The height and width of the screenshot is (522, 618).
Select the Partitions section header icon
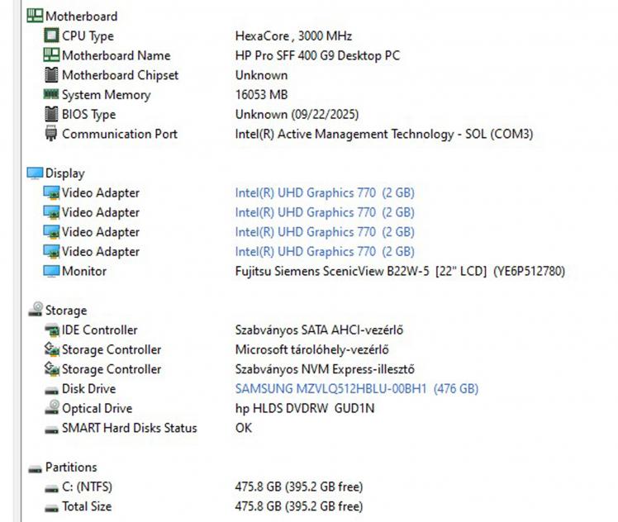click(x=36, y=467)
